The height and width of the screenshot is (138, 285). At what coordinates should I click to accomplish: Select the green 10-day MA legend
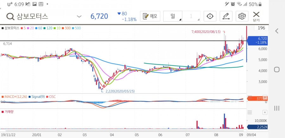[x=57, y=28]
